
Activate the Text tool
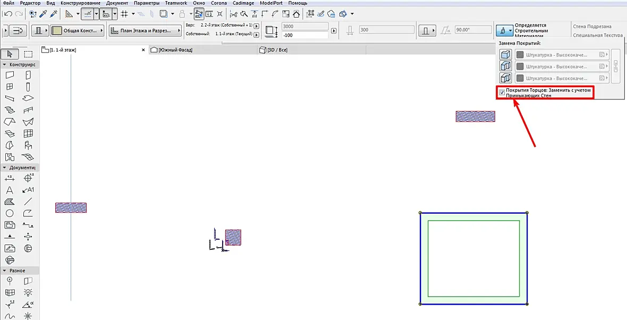(10, 190)
